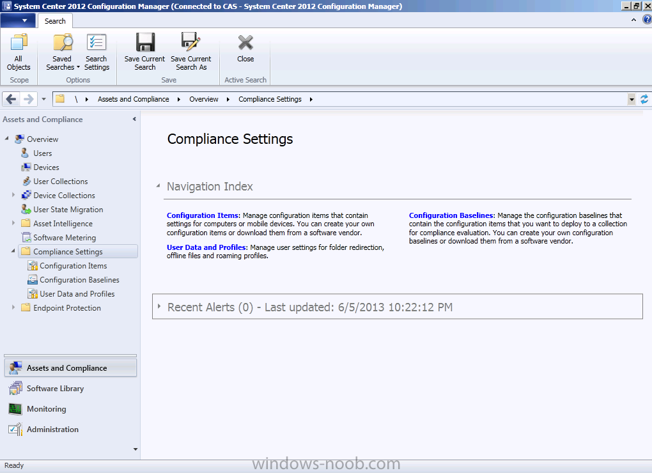Click Assets and Compliance in the breadcrumb

pyautogui.click(x=134, y=99)
